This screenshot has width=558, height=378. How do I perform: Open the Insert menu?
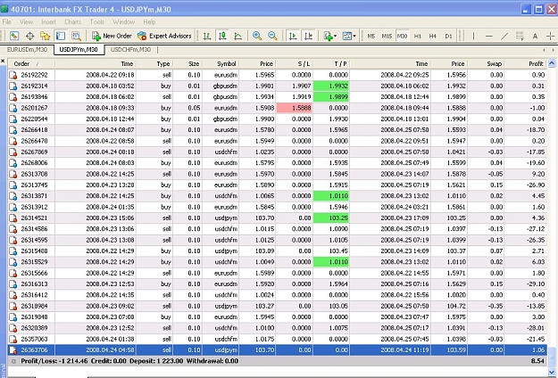48,21
